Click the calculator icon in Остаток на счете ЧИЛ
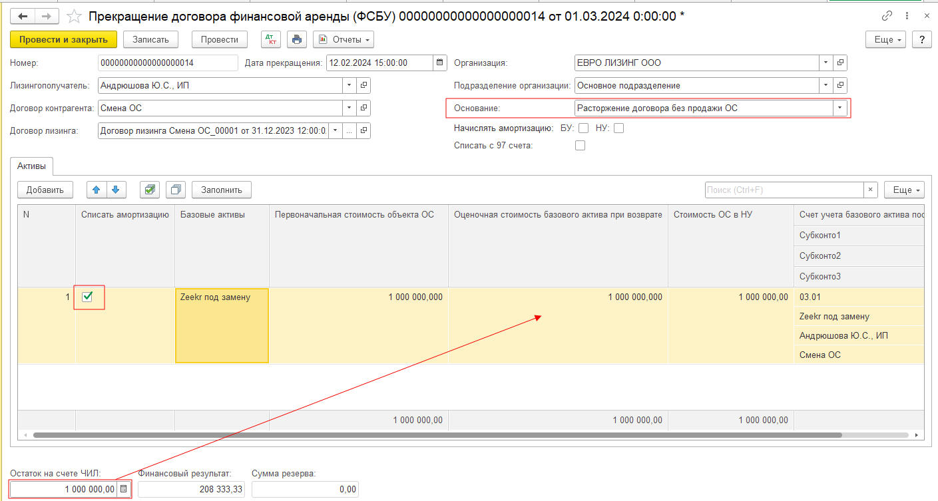The width and height of the screenshot is (938, 501). pyautogui.click(x=123, y=489)
